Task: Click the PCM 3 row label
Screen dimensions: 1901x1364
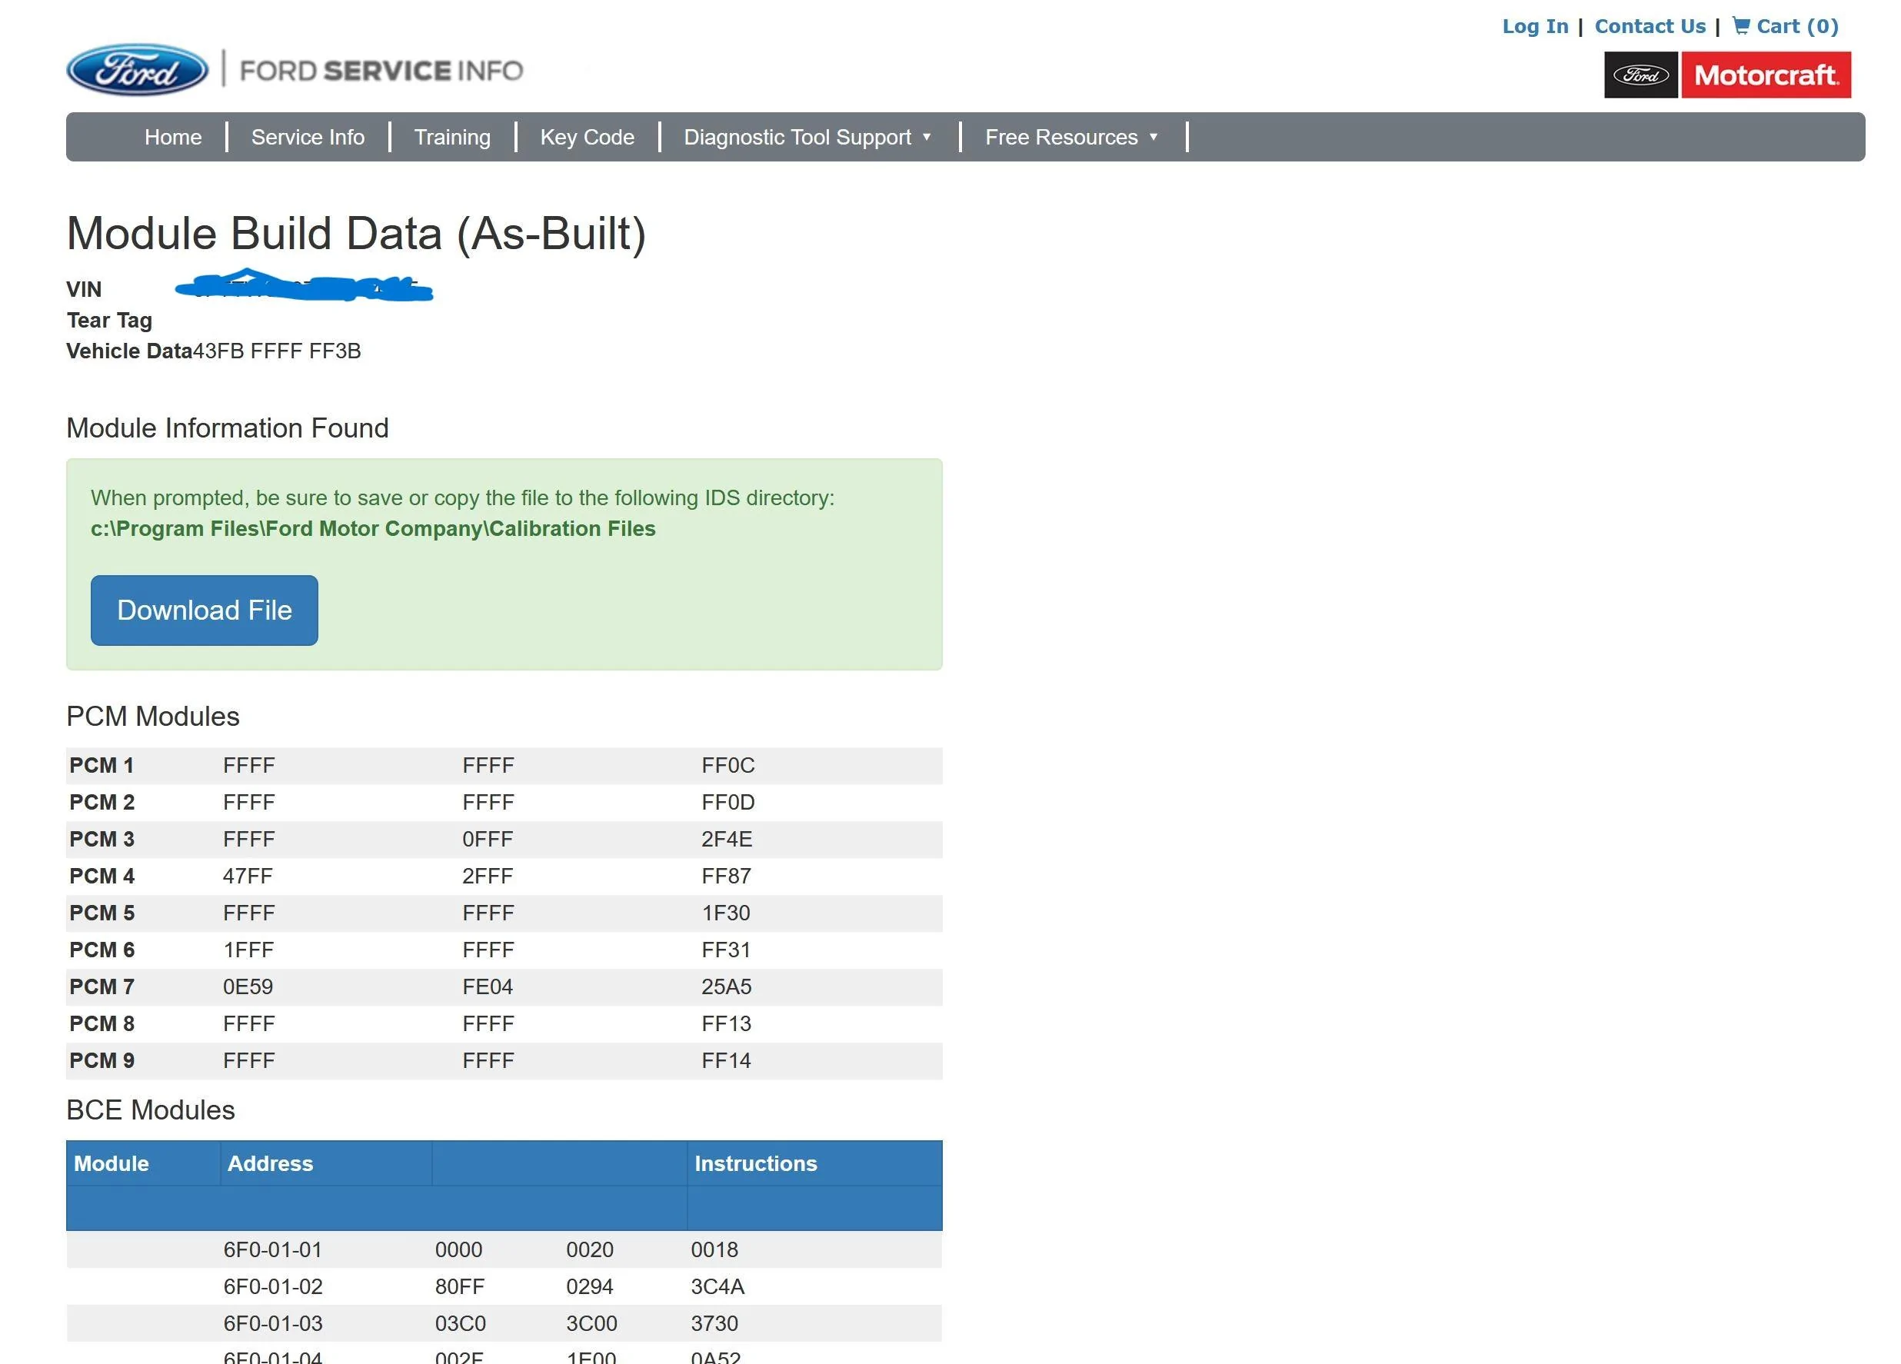Action: click(x=102, y=839)
